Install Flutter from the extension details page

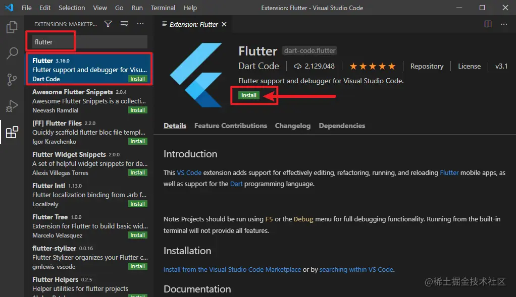pos(248,95)
